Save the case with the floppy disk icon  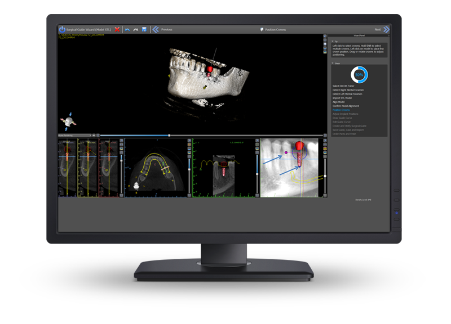point(144,29)
